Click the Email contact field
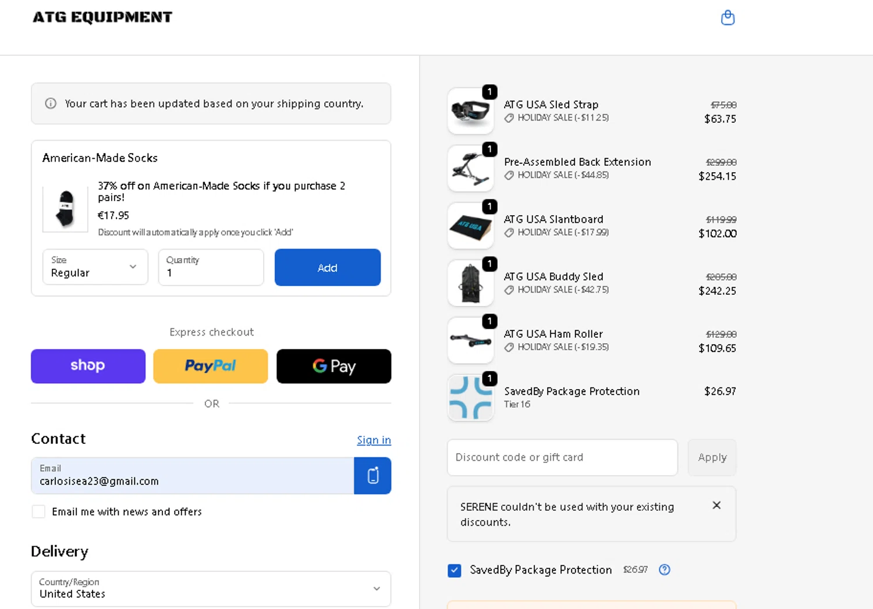Image resolution: width=873 pixels, height=609 pixels. tap(193, 476)
